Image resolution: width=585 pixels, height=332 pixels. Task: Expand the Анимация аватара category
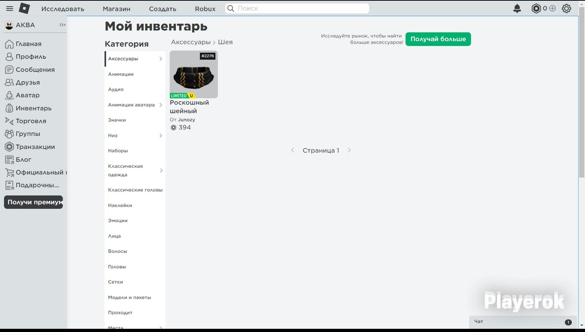point(161,105)
